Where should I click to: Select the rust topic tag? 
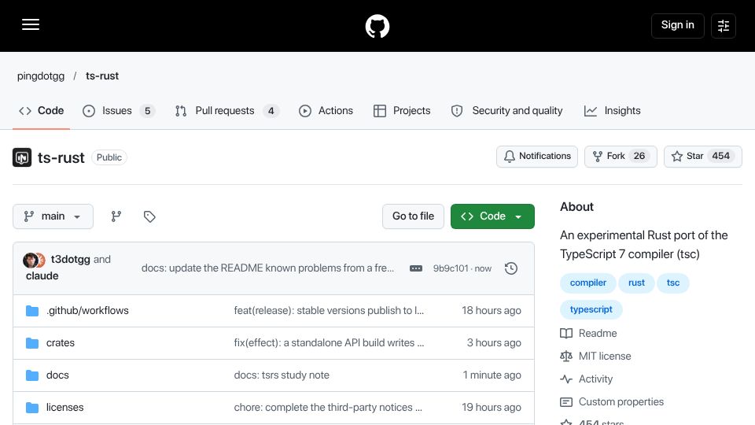pyautogui.click(x=636, y=283)
